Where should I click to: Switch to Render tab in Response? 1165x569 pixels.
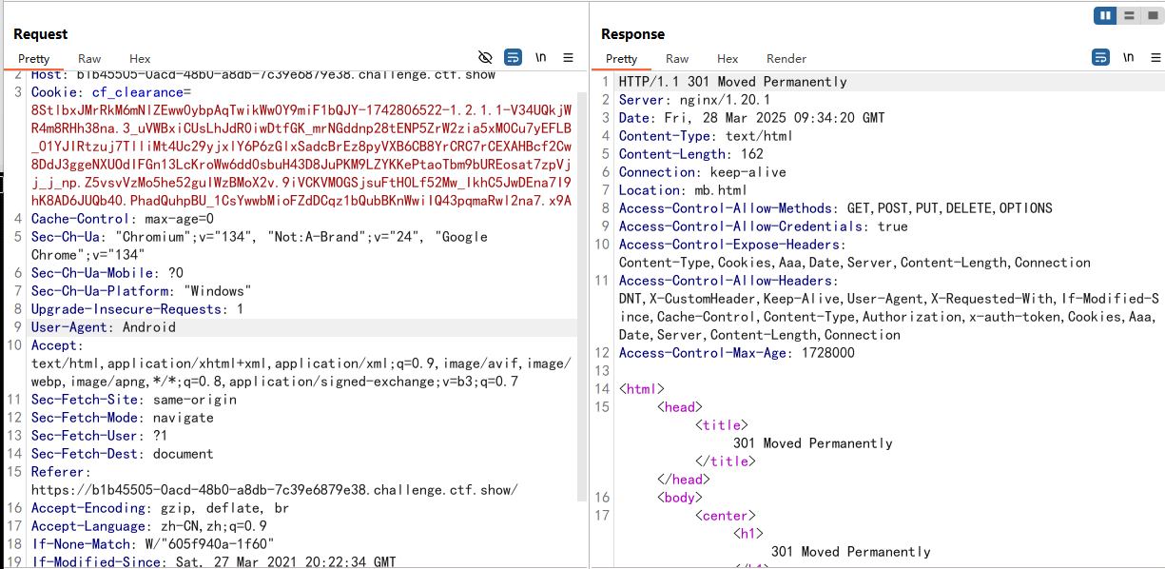click(x=786, y=59)
